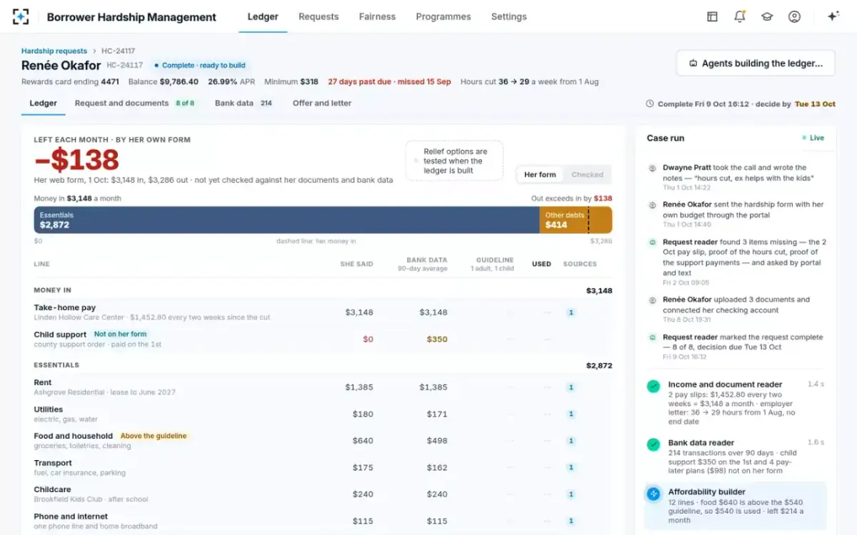Open the Bank data reader card
Viewport: 857px width, 535px height.
click(x=735, y=457)
